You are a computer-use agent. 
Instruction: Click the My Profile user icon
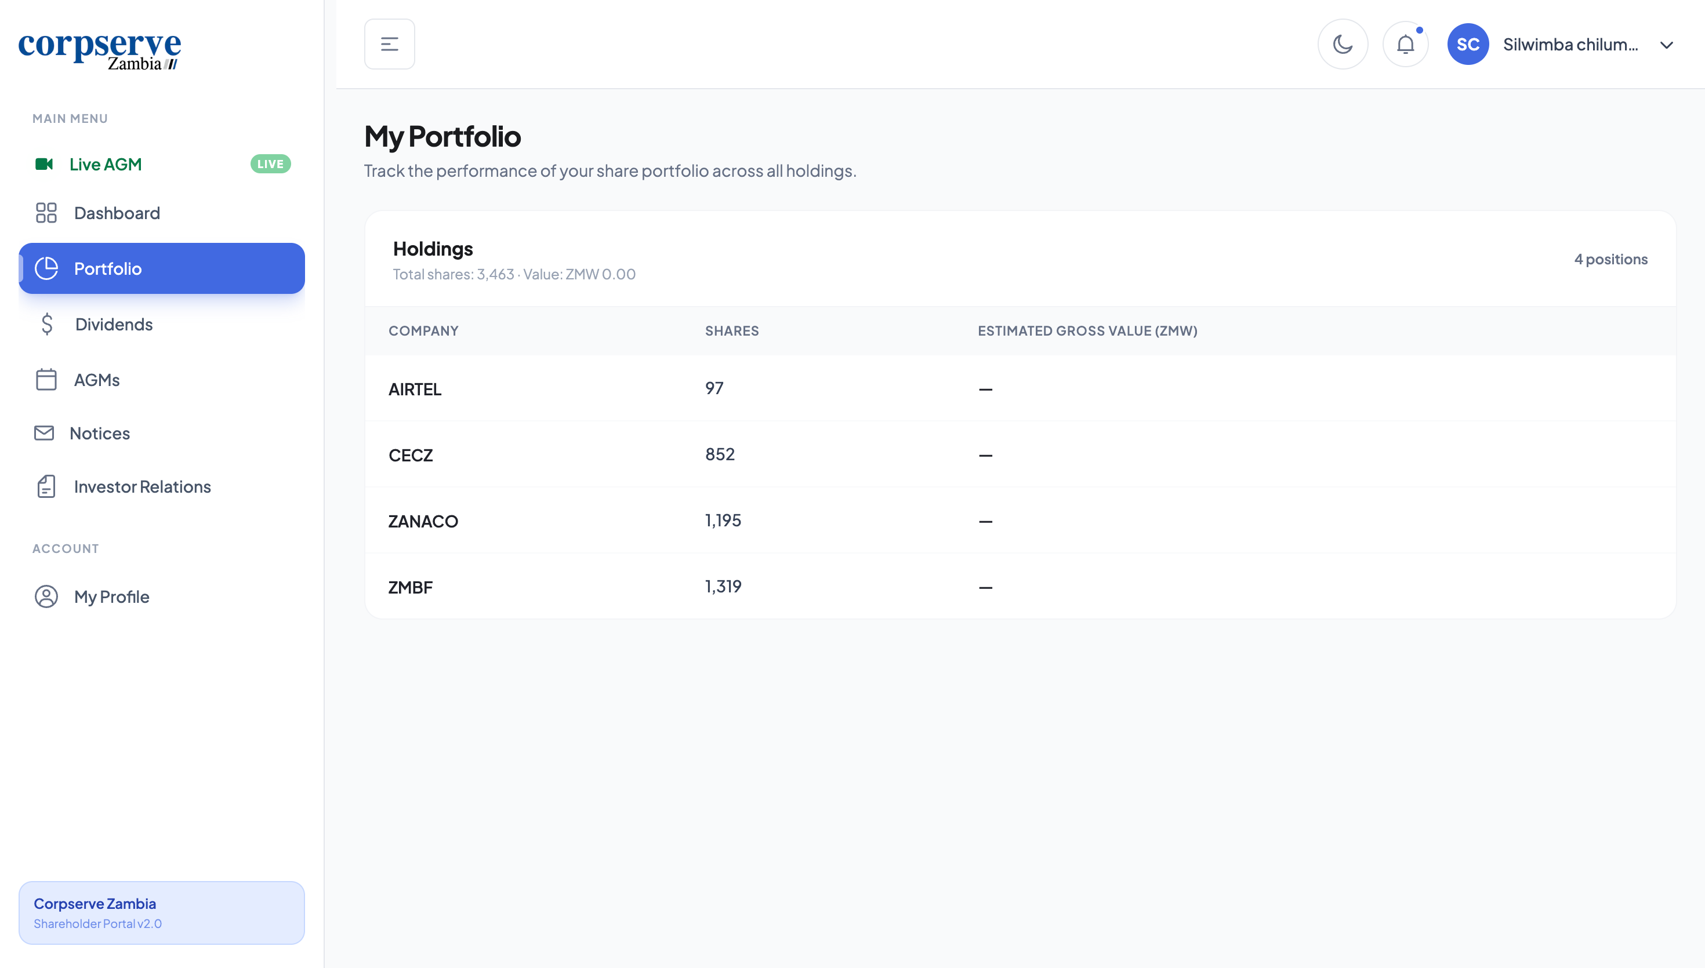pos(45,596)
